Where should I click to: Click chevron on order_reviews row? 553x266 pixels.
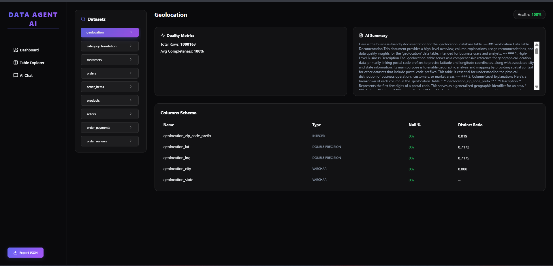[x=131, y=141]
